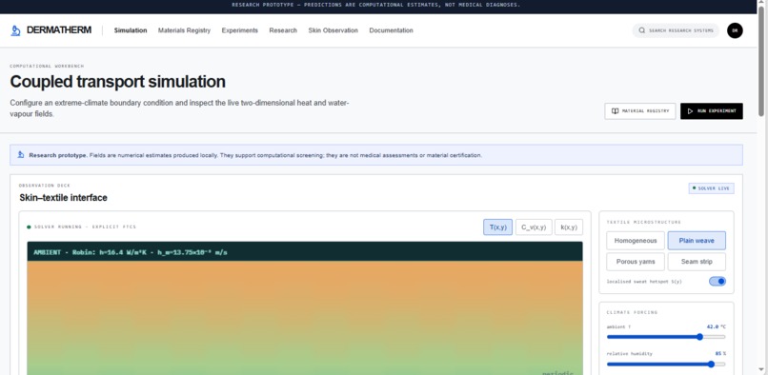Click the 'Solver running – explicit FTCS' status

pyautogui.click(x=81, y=227)
